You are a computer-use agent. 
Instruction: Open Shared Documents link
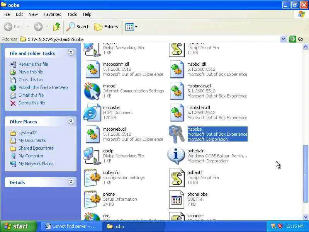coord(36,148)
